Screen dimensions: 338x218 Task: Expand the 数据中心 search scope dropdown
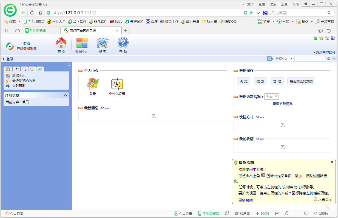pyautogui.click(x=284, y=59)
